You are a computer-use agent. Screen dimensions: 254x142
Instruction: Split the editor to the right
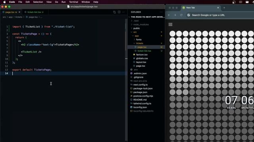119,12
